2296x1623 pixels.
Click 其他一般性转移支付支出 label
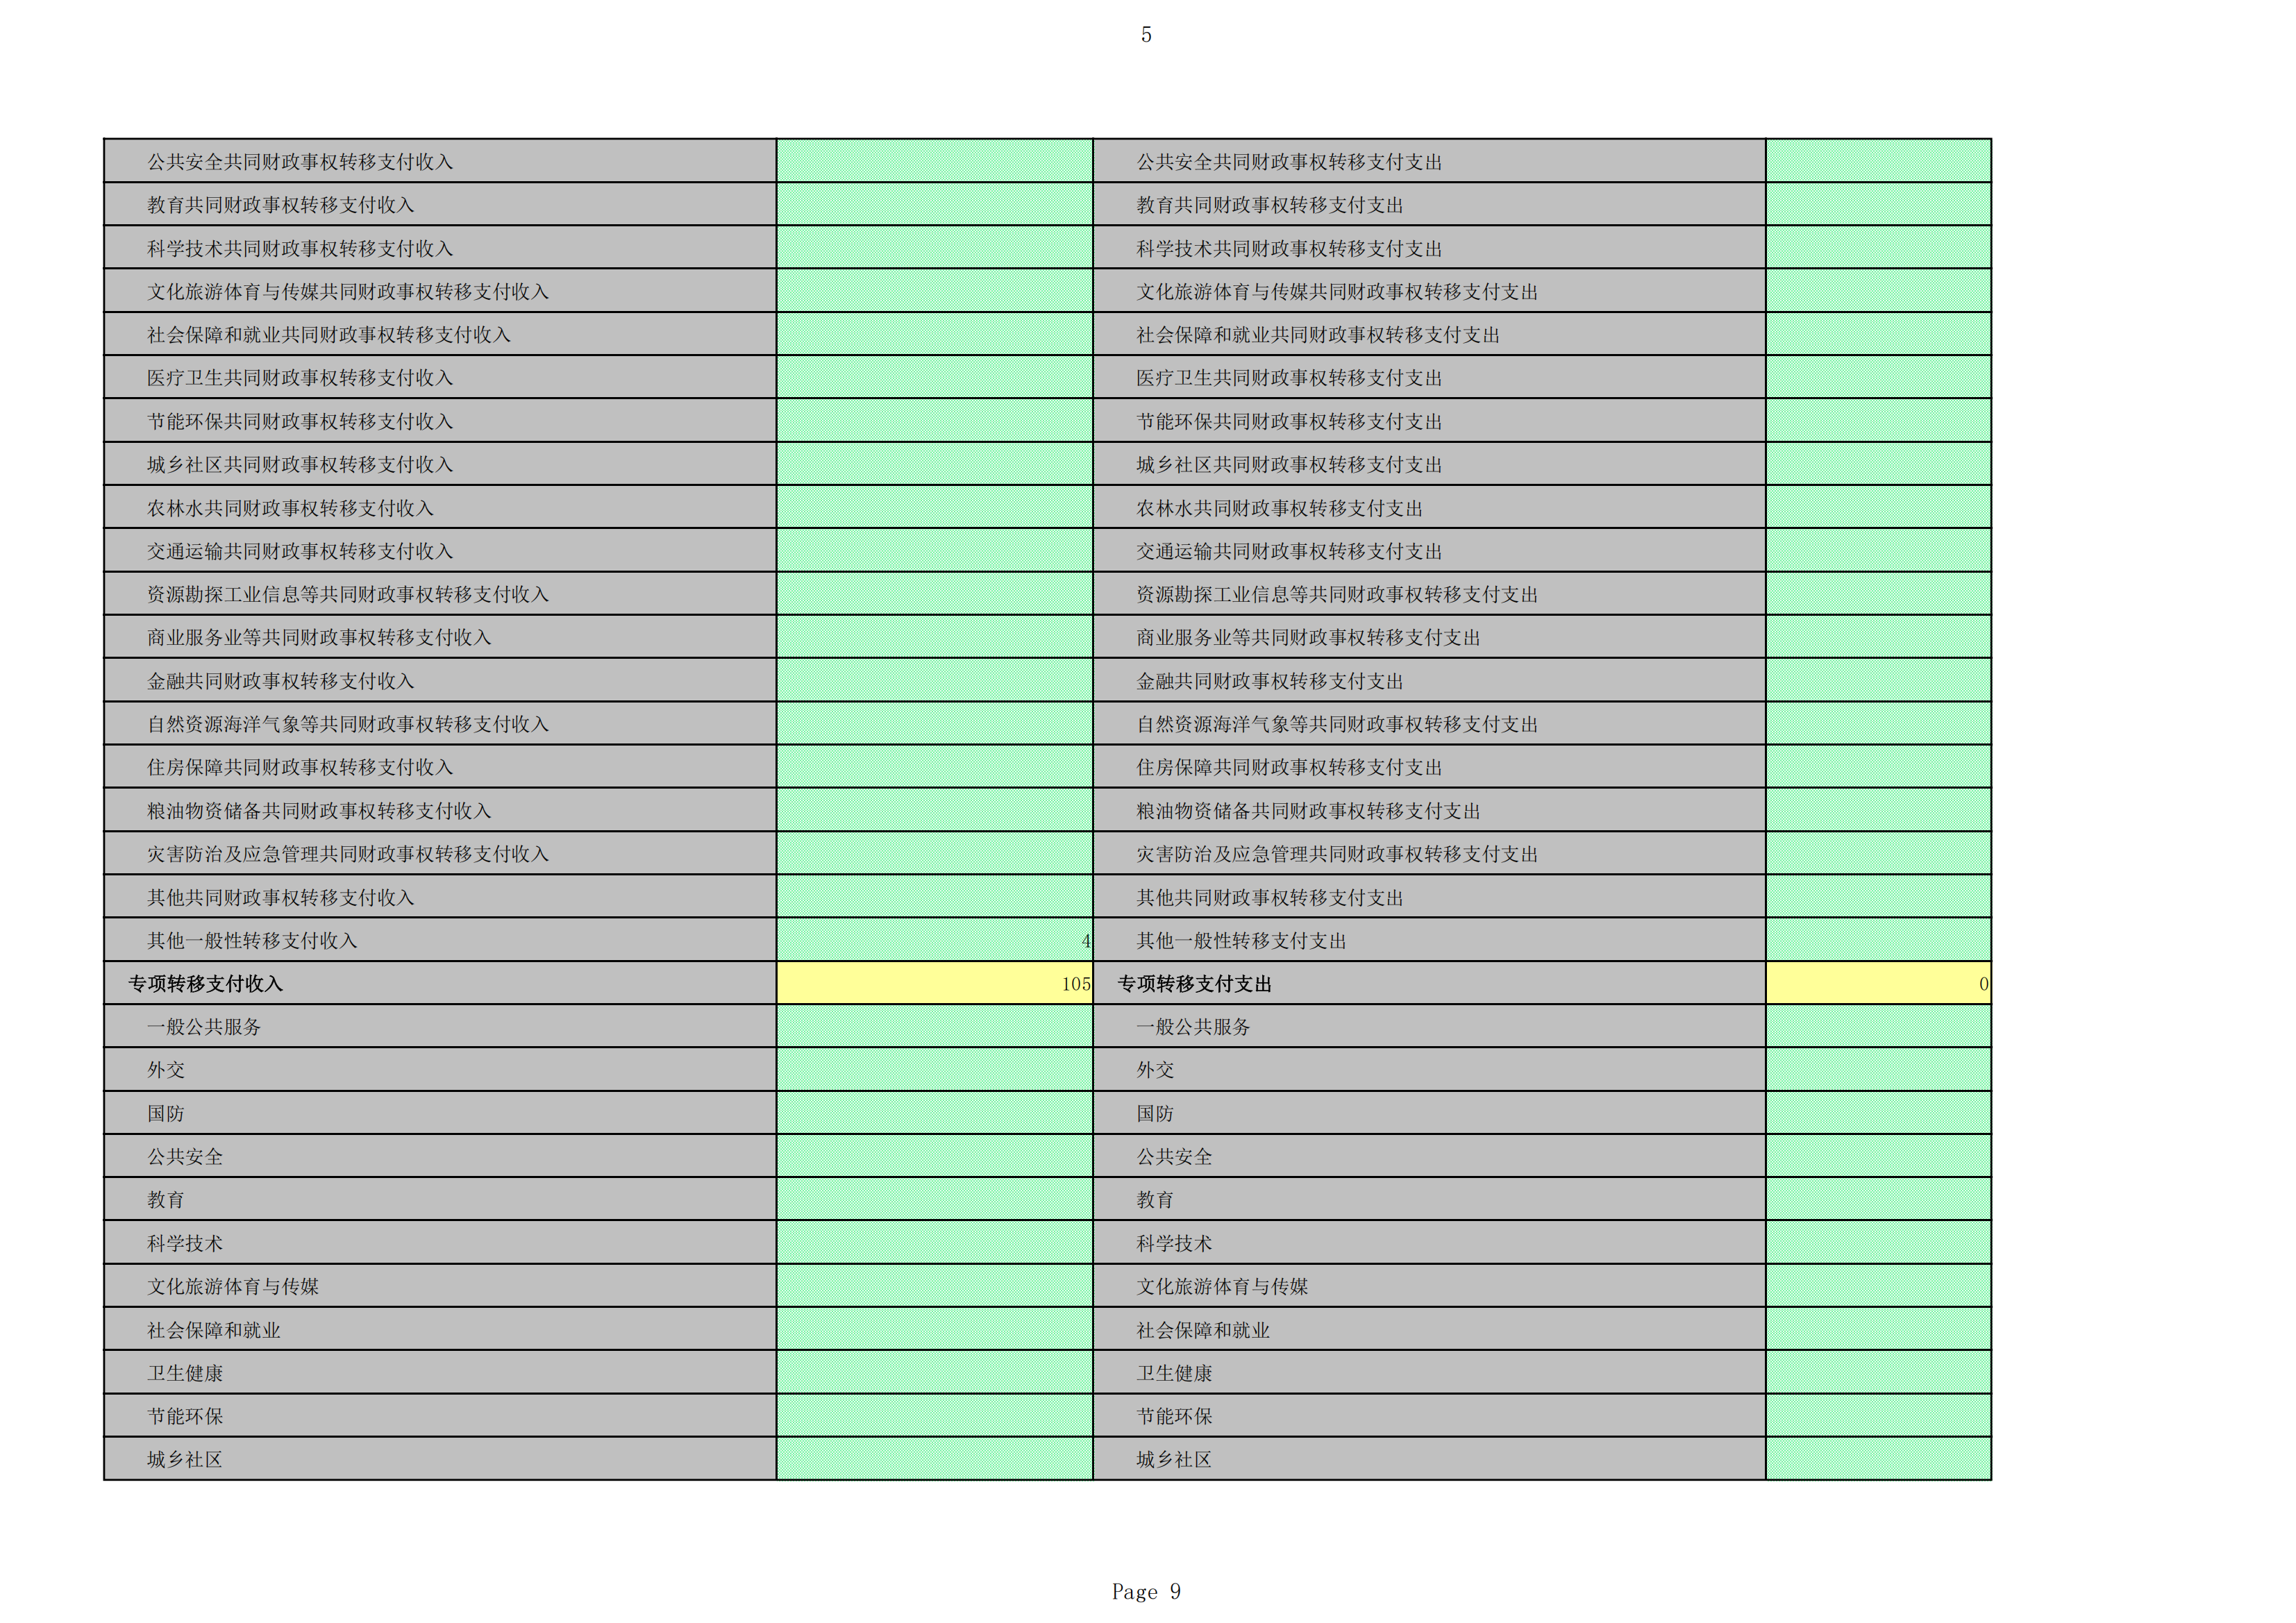1241,941
